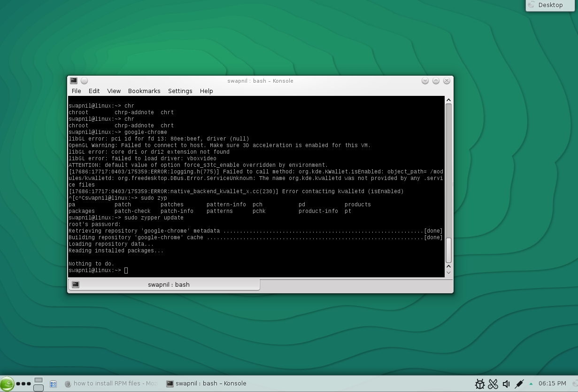Click scroll-down arrow of Konsole scrollbar
Screen dimensions: 578x392
(448, 273)
